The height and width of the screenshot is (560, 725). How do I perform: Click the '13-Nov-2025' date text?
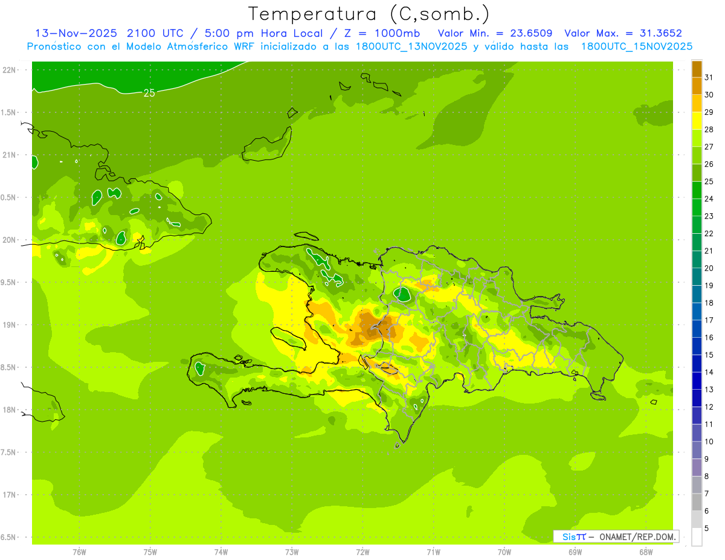coord(77,33)
